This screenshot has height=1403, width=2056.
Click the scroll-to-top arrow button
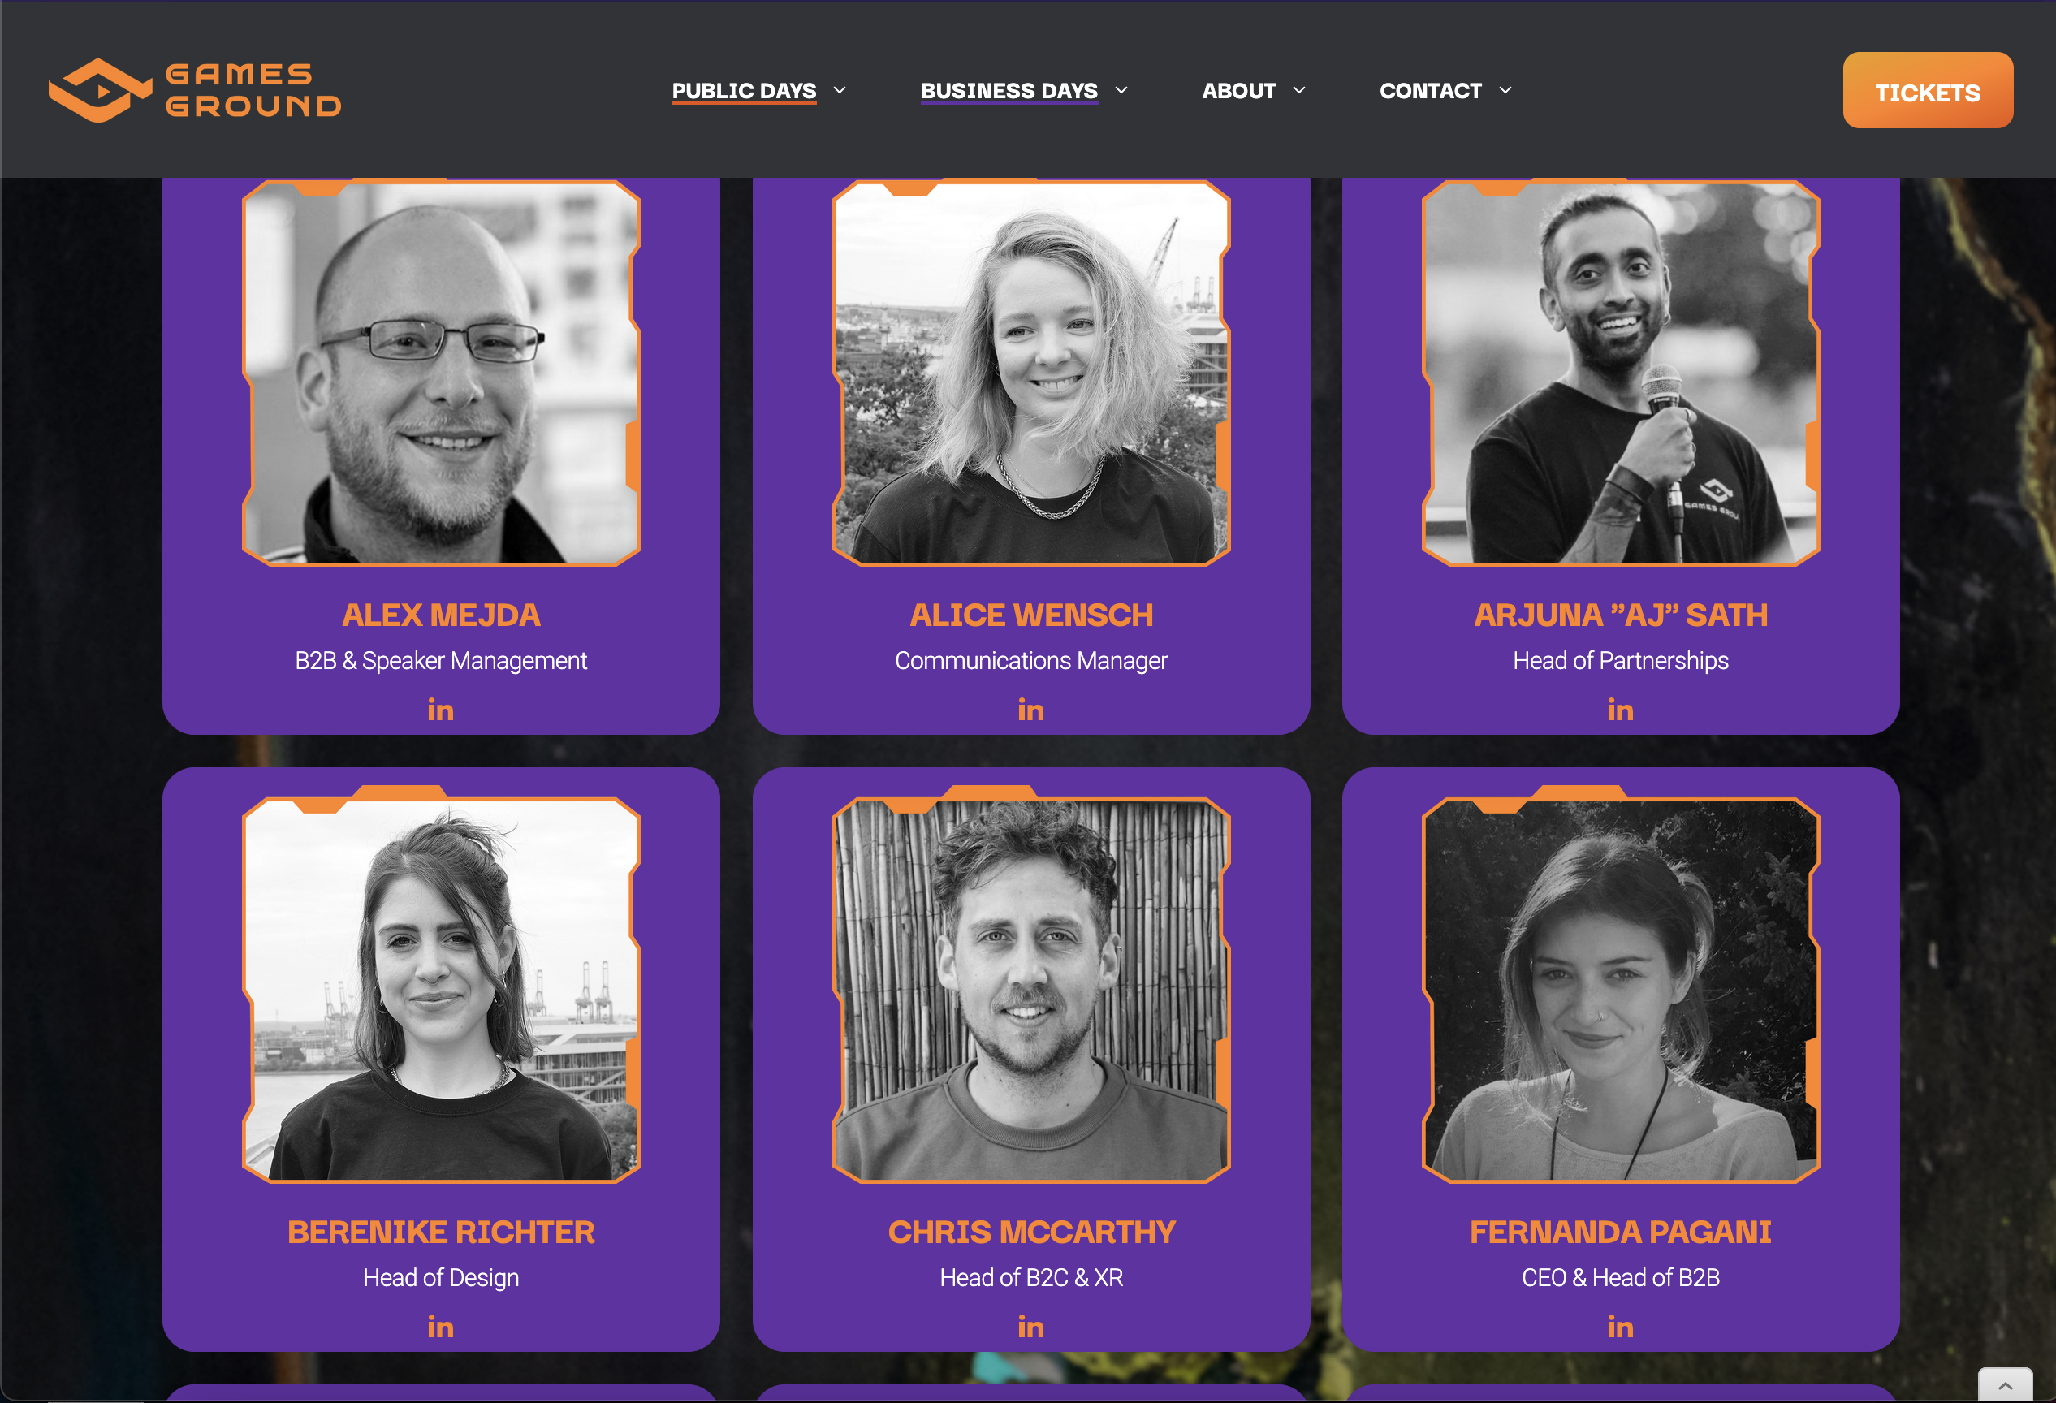pos(2005,1384)
